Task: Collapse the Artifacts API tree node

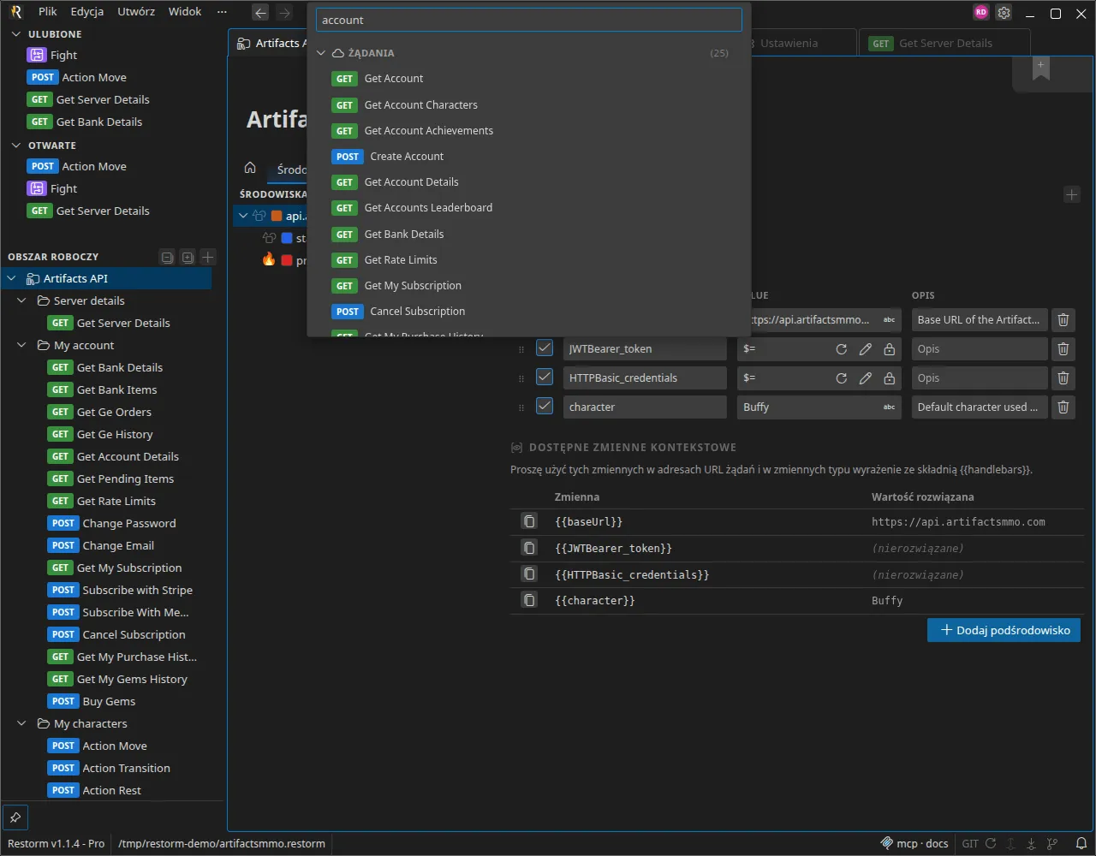Action: coord(12,278)
